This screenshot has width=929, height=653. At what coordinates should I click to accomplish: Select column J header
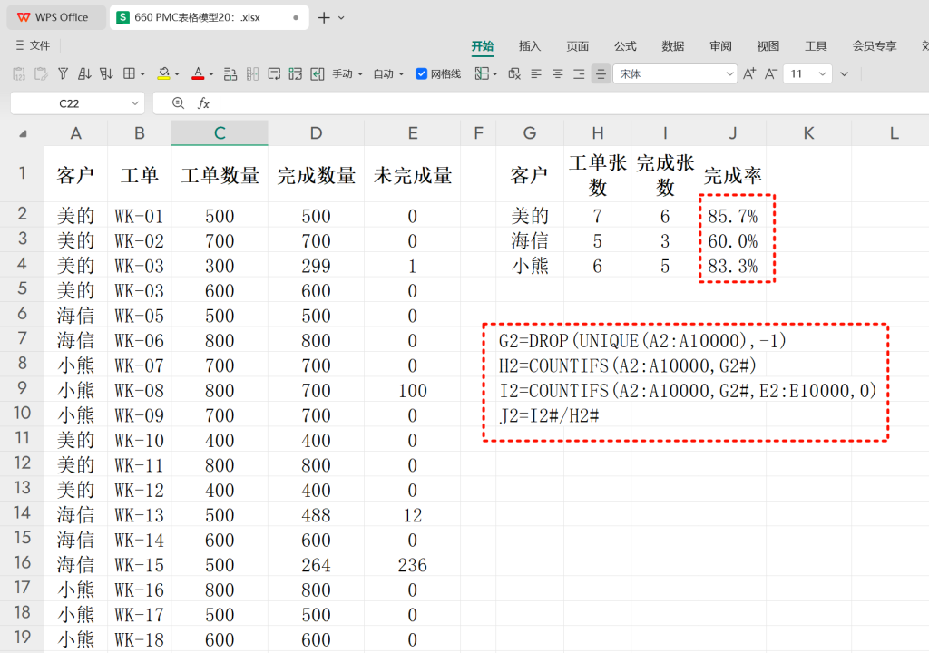pyautogui.click(x=733, y=133)
